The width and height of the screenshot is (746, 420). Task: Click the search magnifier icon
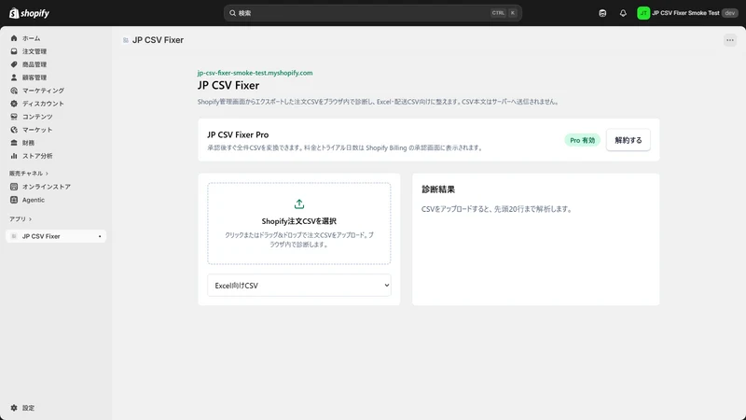coord(232,13)
